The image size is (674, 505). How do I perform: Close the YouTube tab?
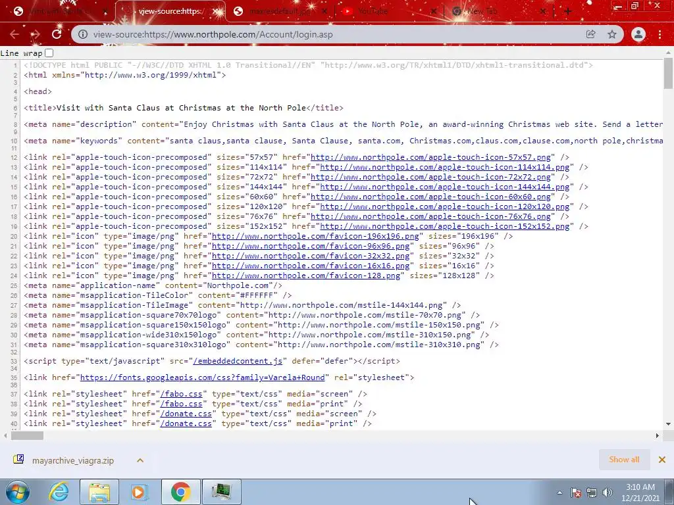point(434,11)
